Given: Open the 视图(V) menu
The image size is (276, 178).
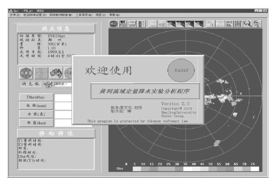Looking at the screenshot, I should (100, 15).
